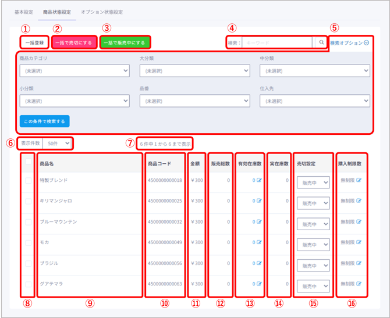Screen dimensions: 390x318
Task: Edit available stock for モカ
Action: click(x=260, y=242)
